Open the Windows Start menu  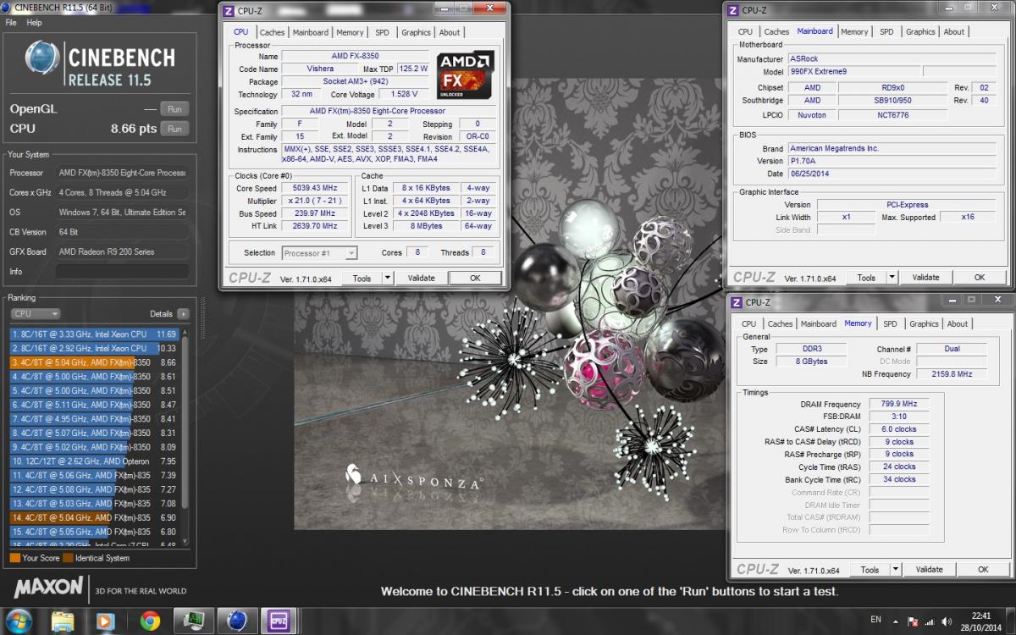(x=18, y=621)
